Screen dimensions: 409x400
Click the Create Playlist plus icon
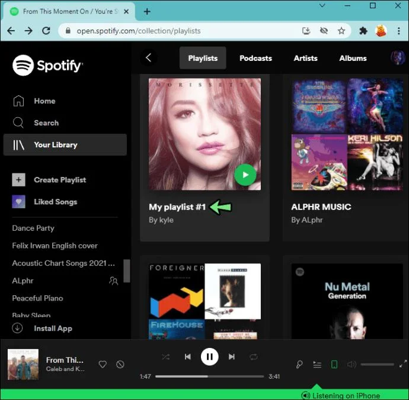click(18, 180)
